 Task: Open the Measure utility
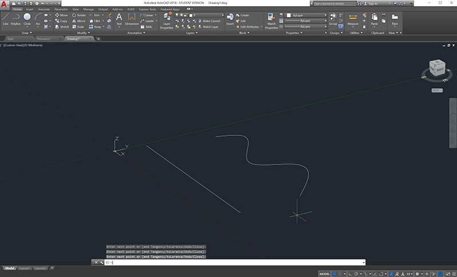353,19
